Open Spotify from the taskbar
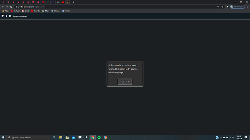This screenshot has width=250, height=140. coord(99,137)
